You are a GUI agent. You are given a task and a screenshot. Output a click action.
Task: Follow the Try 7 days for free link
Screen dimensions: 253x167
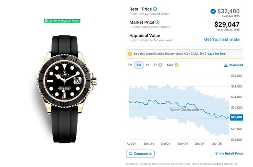coord(212,54)
